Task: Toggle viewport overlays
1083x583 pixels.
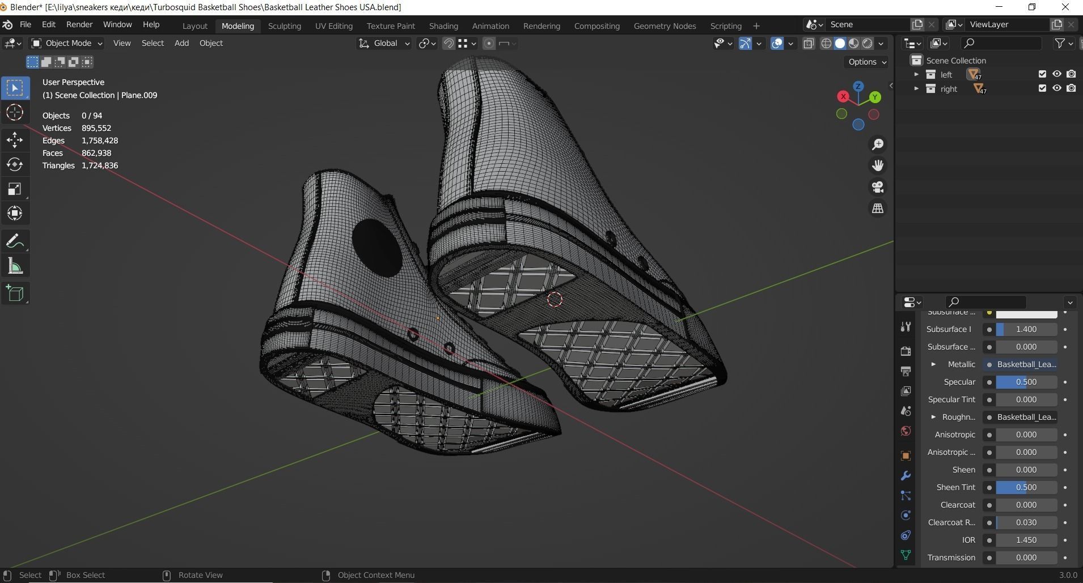Action: 777,43
